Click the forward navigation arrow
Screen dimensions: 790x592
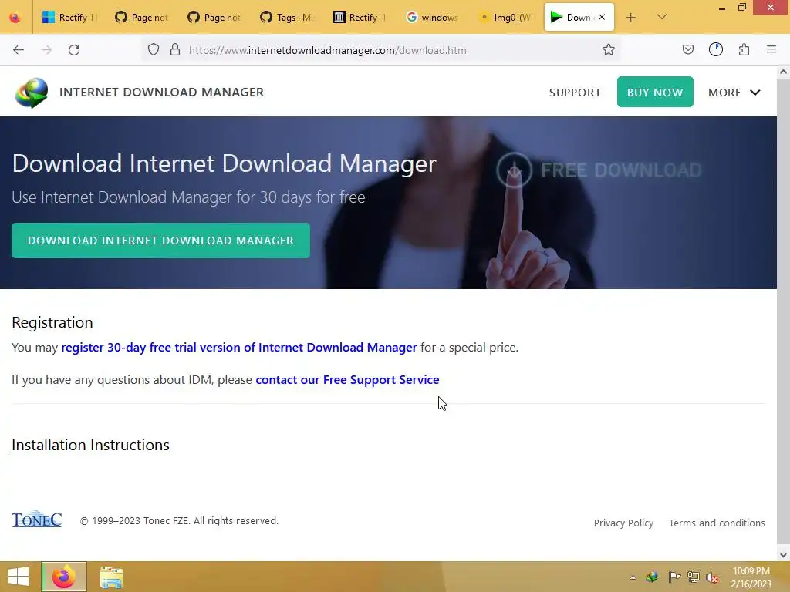pyautogui.click(x=46, y=50)
